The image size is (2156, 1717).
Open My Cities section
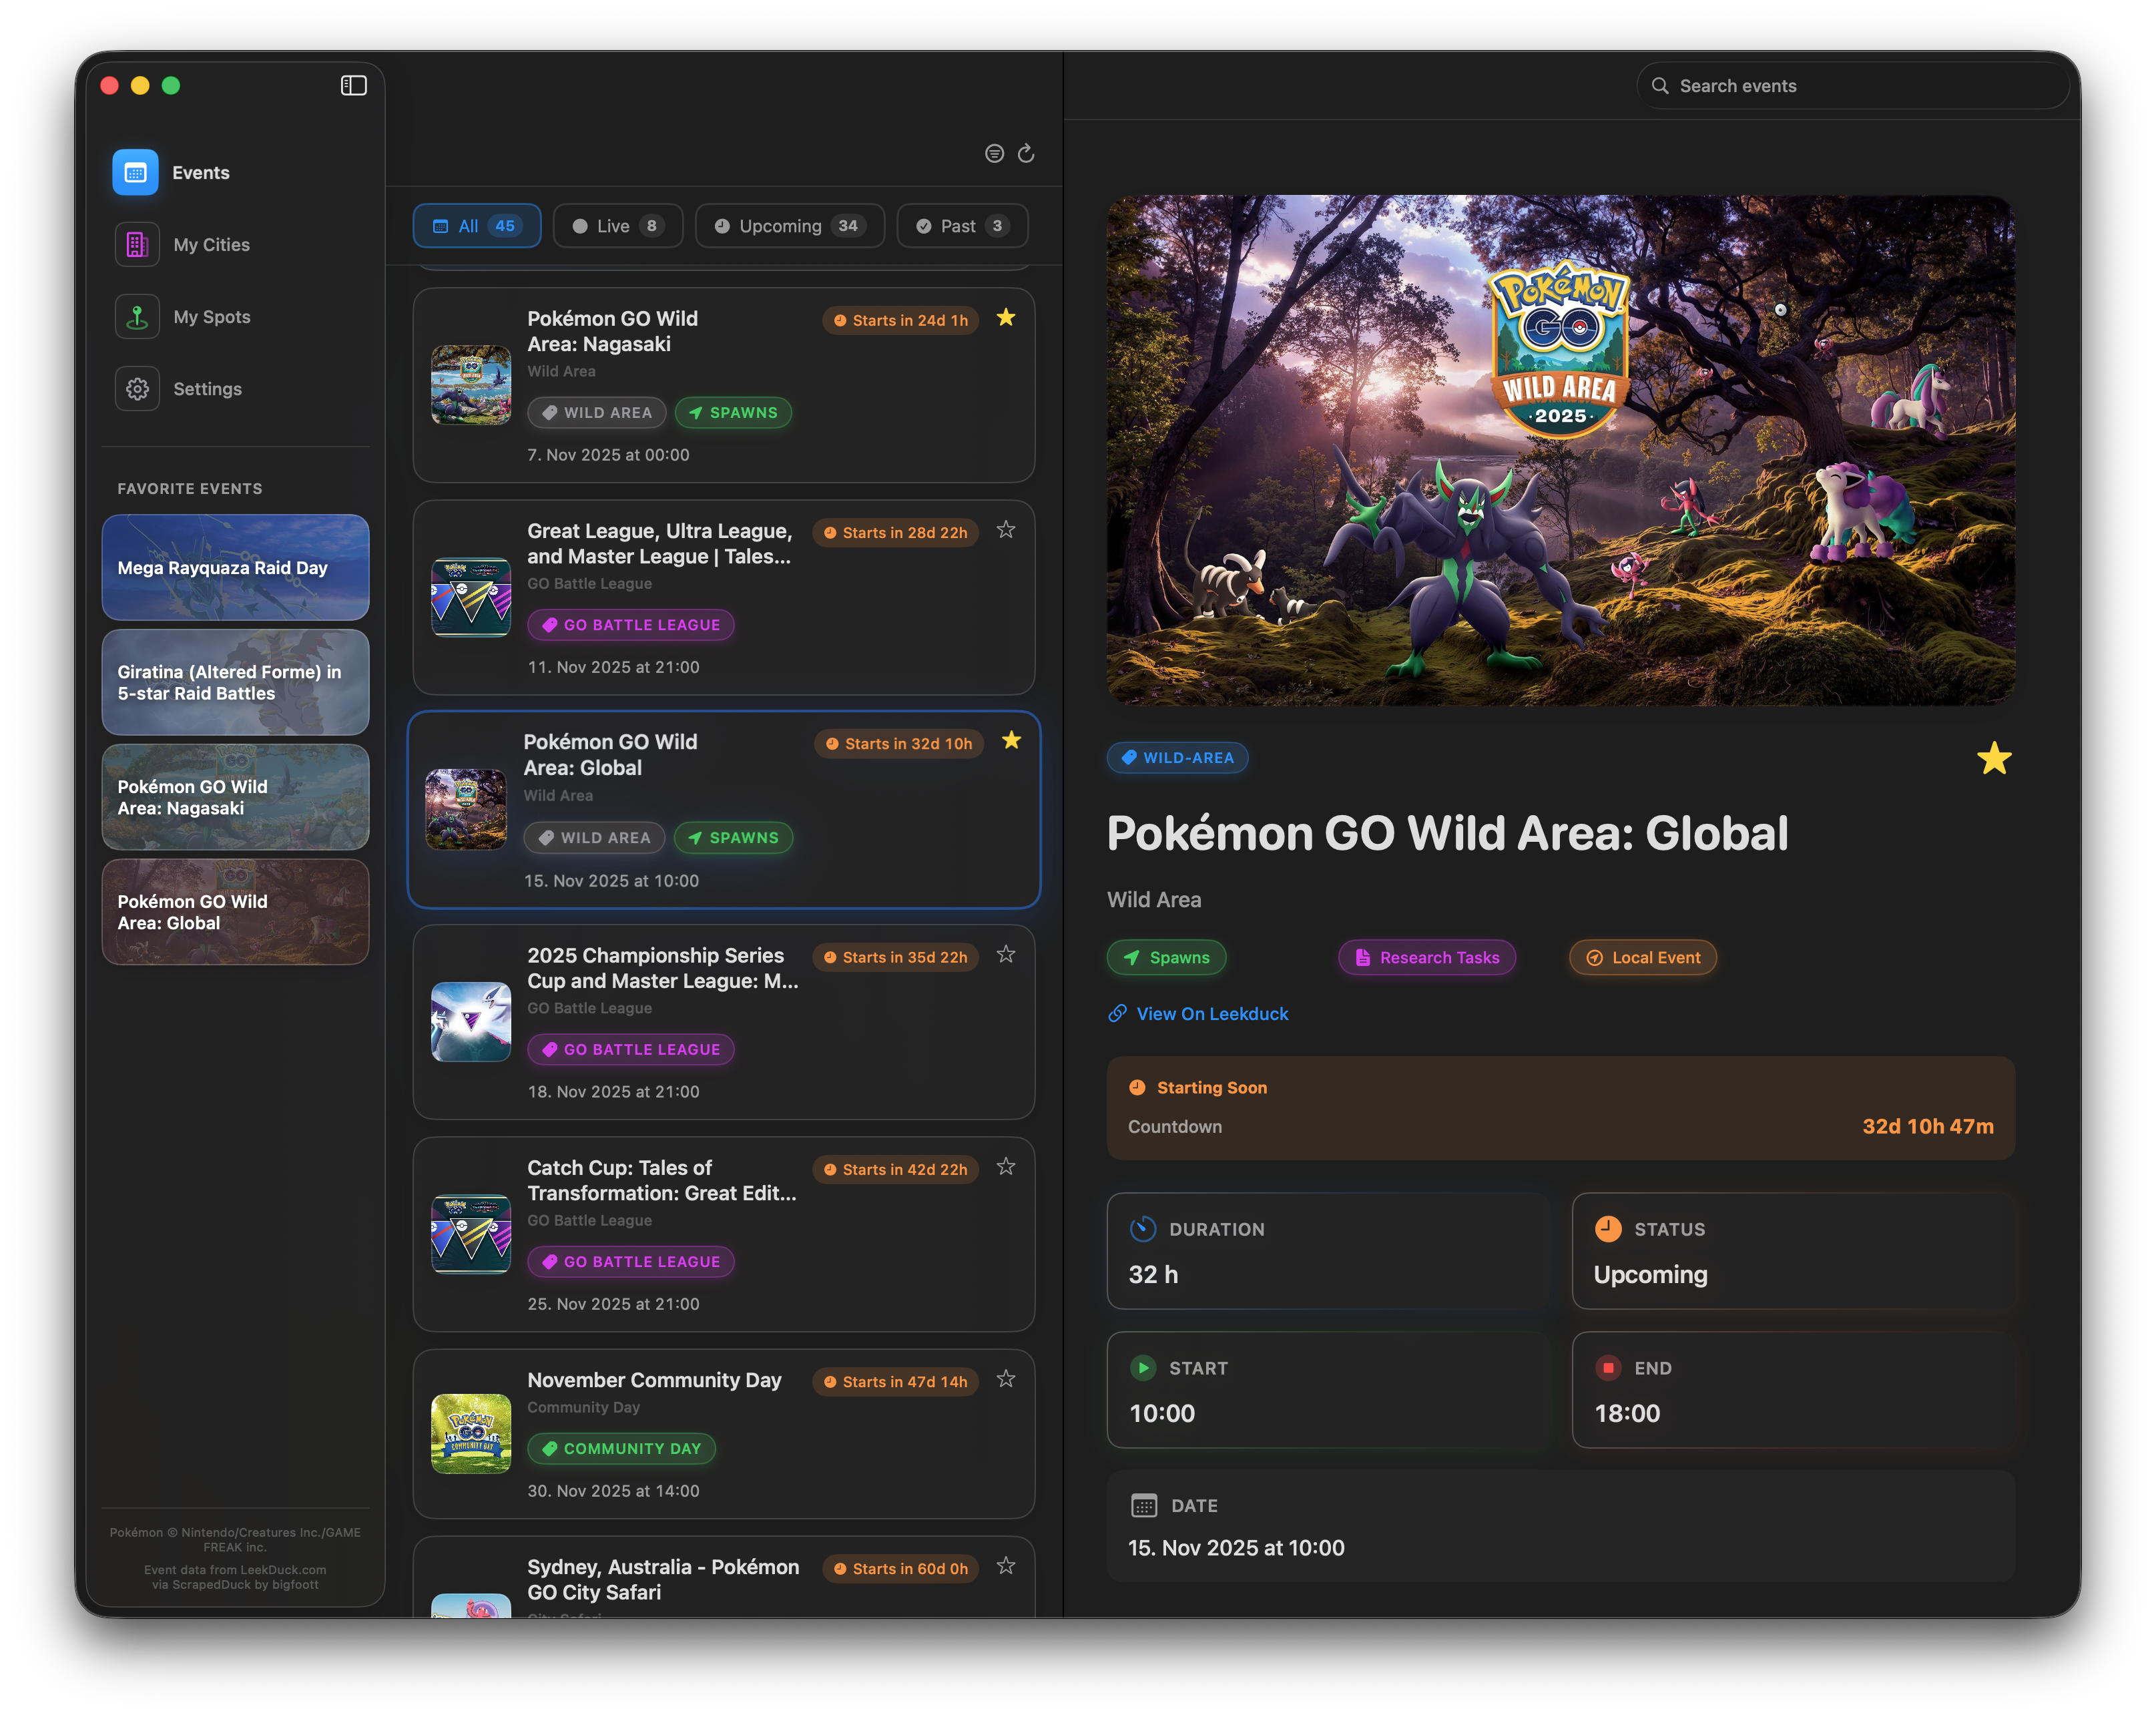pyautogui.click(x=211, y=245)
